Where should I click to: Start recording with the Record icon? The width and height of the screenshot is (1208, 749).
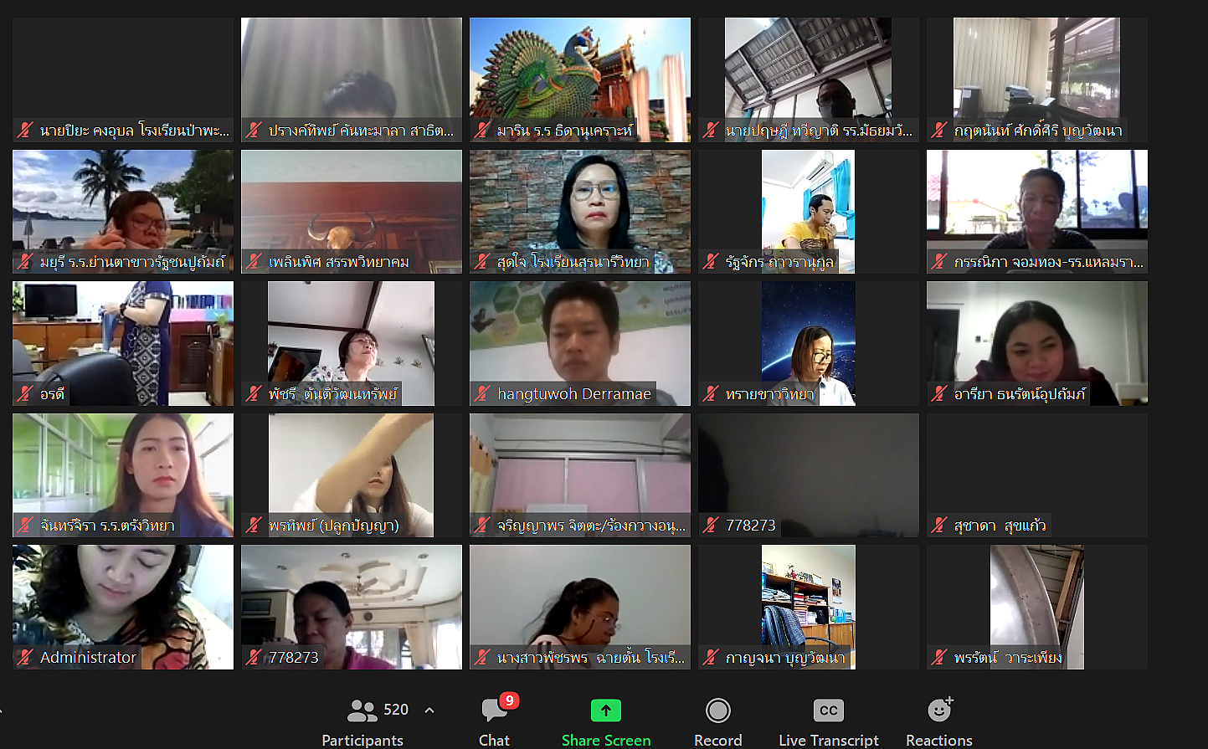717,711
